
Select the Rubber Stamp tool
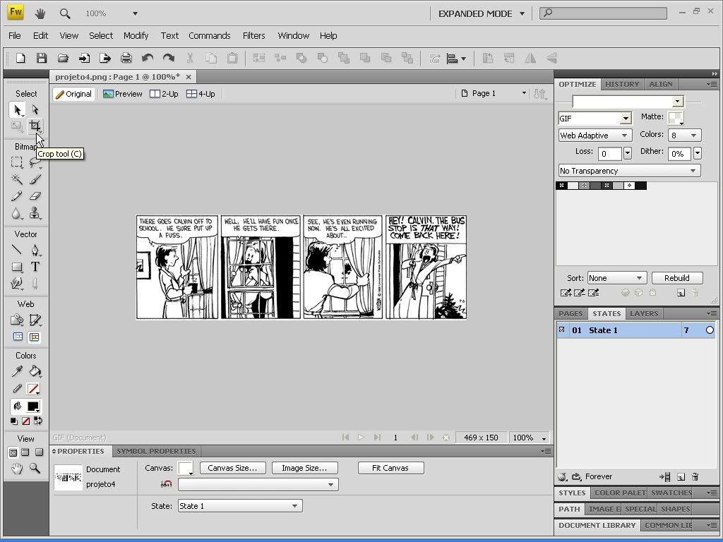point(35,213)
